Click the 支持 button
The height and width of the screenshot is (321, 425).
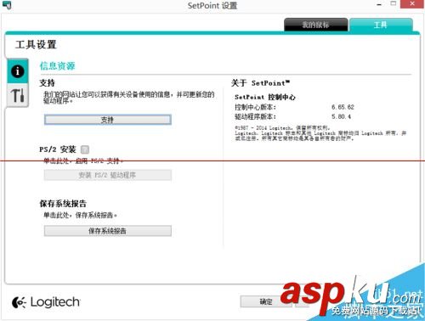(x=108, y=120)
